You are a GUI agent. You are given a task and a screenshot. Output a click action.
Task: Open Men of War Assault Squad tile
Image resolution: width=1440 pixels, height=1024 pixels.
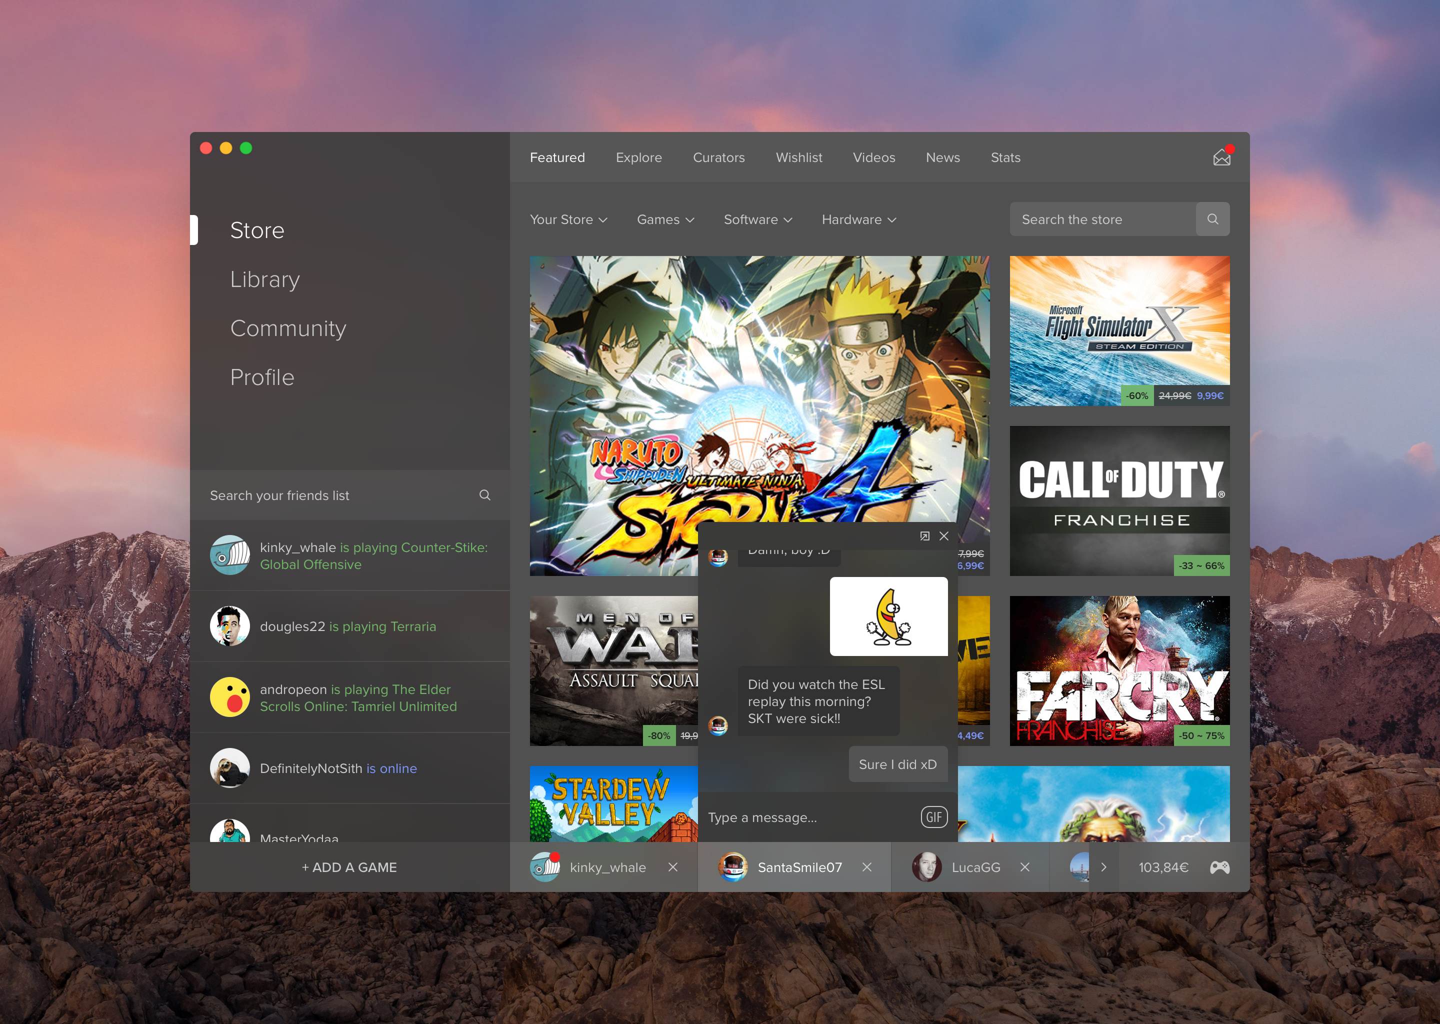pos(613,671)
